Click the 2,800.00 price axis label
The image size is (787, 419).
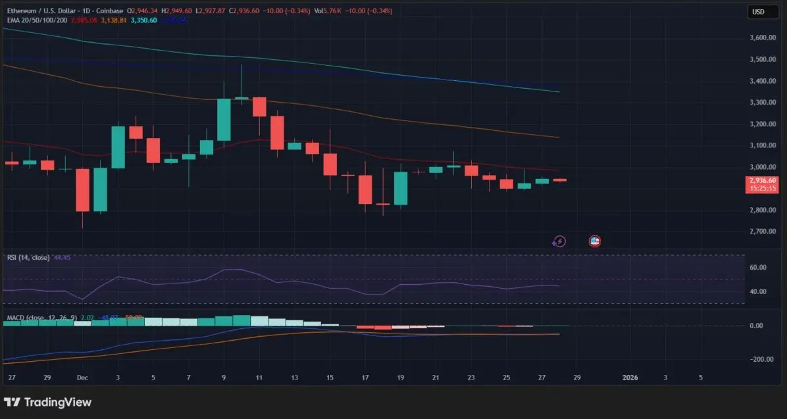click(763, 210)
